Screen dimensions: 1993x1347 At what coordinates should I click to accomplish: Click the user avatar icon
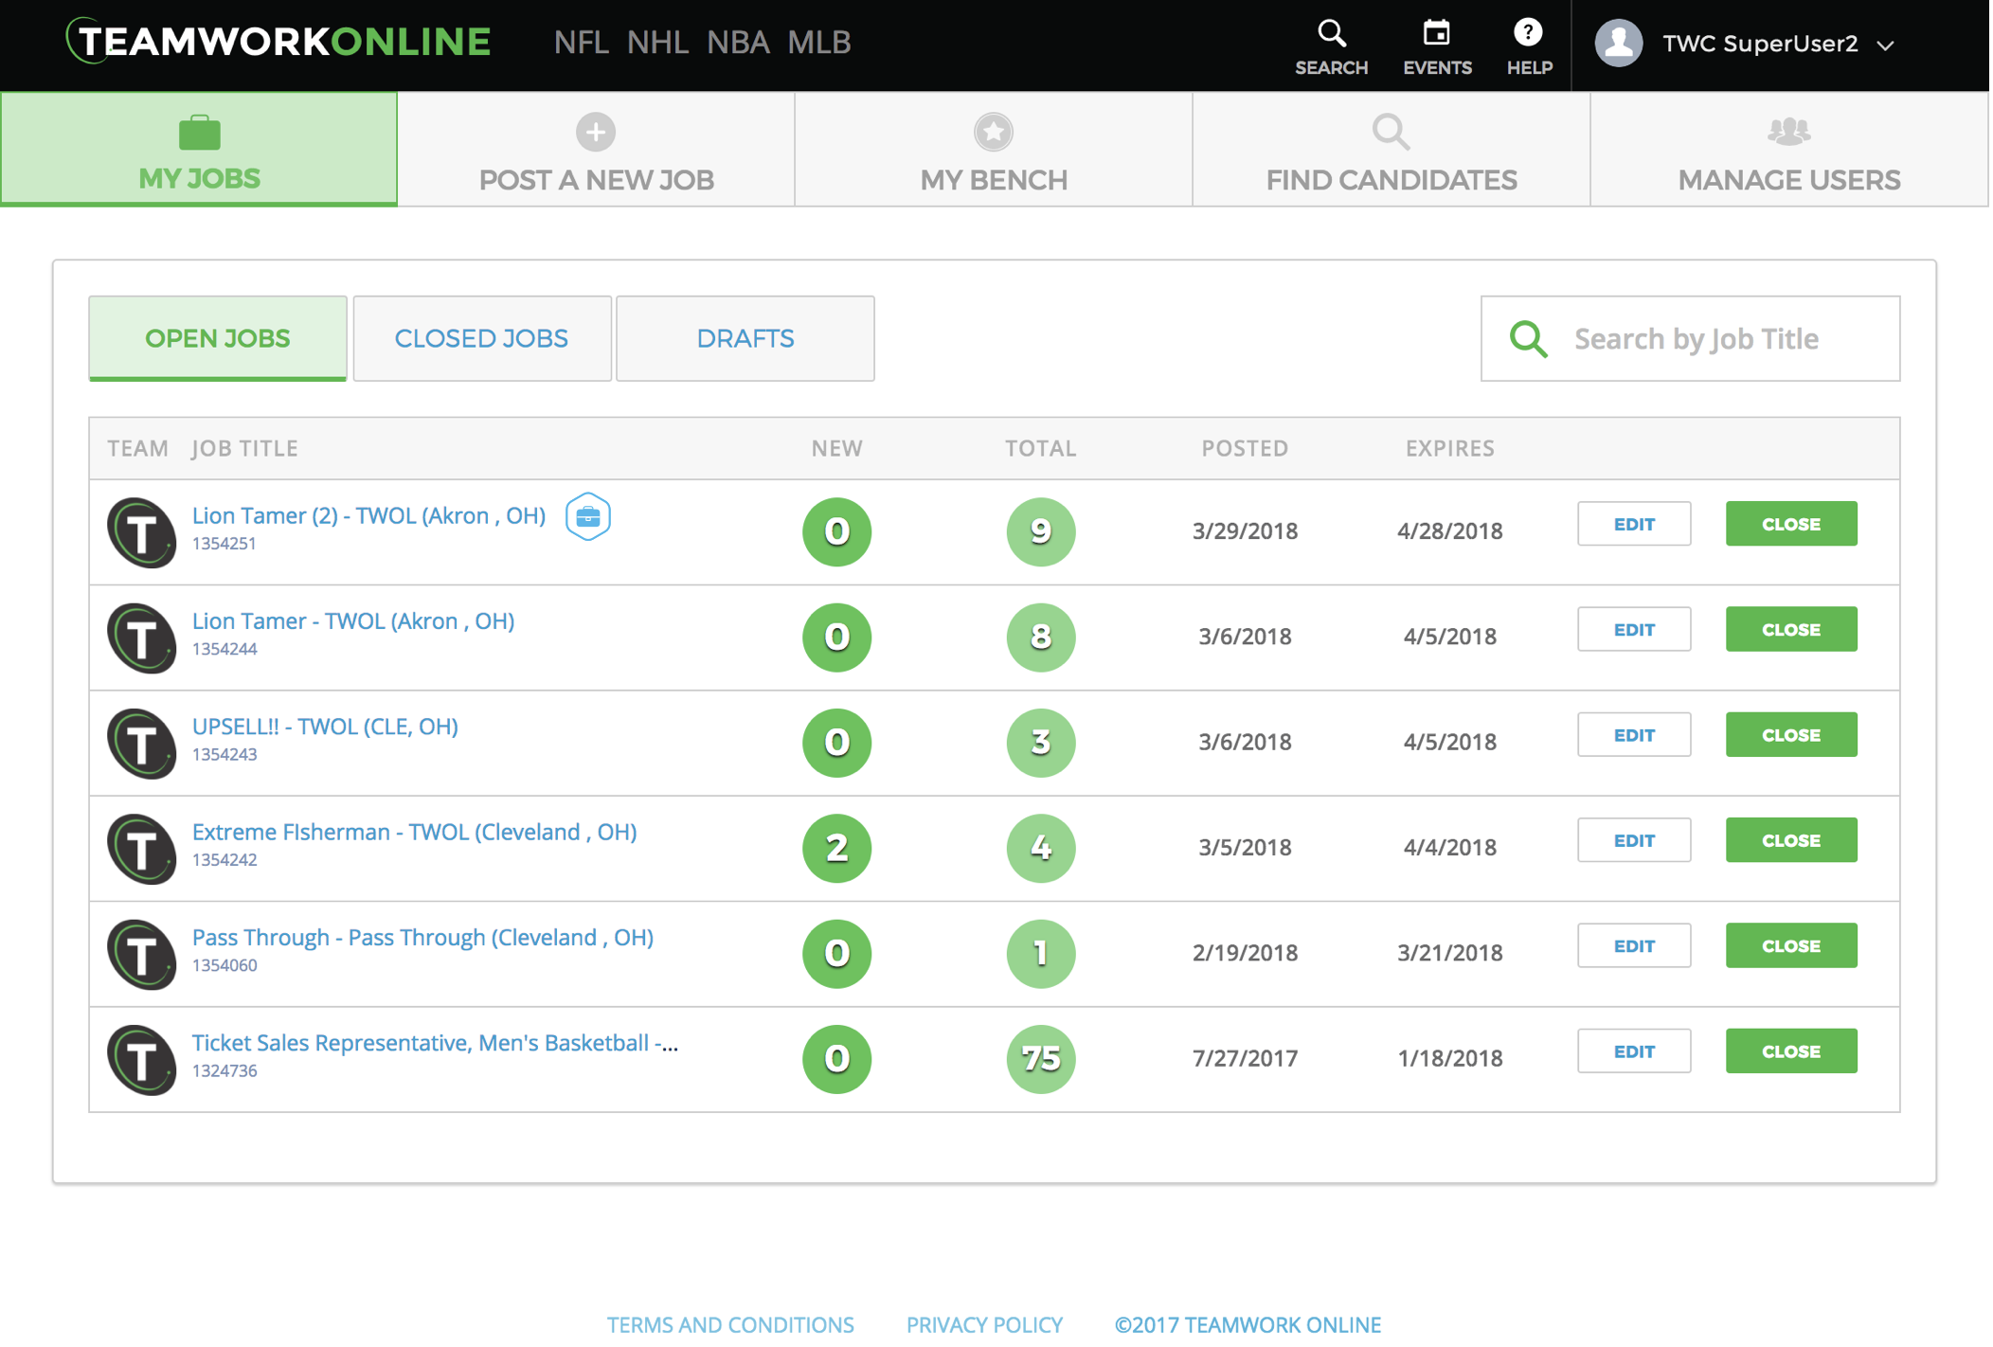coord(1618,44)
